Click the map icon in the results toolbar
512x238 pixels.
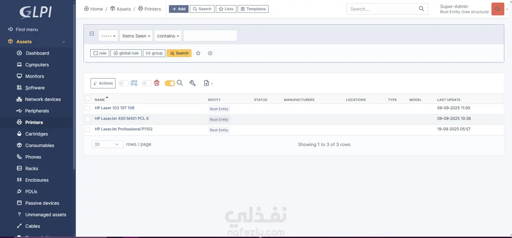[x=134, y=83]
